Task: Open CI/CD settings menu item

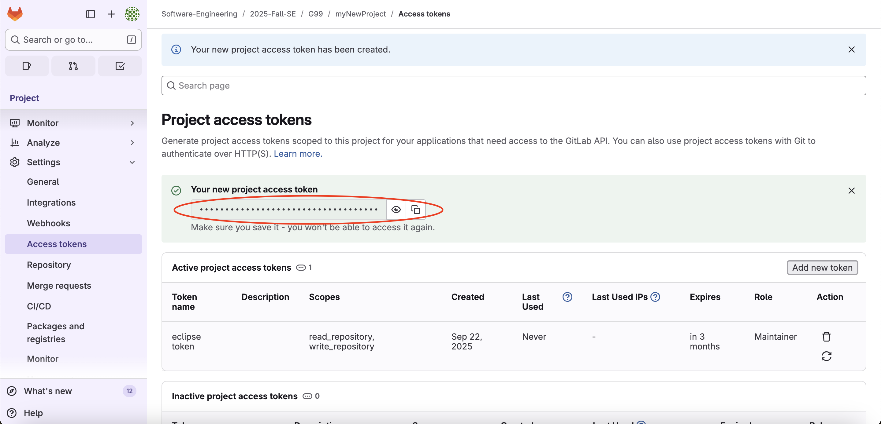Action: pyautogui.click(x=39, y=306)
